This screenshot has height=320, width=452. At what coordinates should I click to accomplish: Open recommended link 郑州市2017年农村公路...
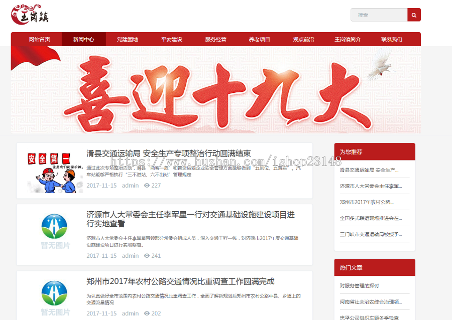[367, 202]
